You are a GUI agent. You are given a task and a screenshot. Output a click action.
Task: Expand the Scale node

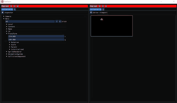pyautogui.click(x=10, y=45)
